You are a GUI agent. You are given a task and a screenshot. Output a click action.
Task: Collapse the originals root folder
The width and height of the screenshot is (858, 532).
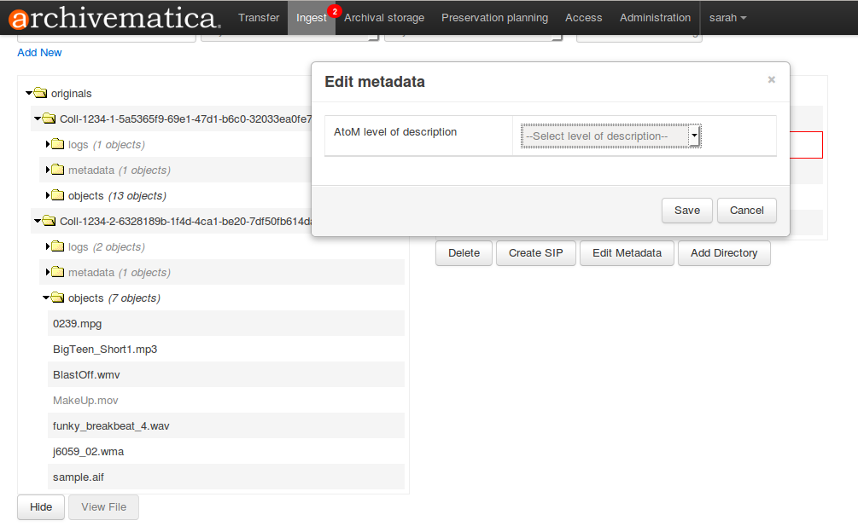pyautogui.click(x=29, y=93)
